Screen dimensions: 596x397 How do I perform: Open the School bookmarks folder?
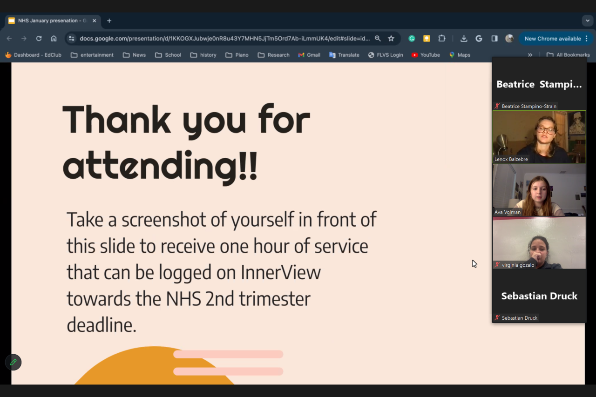pos(168,55)
